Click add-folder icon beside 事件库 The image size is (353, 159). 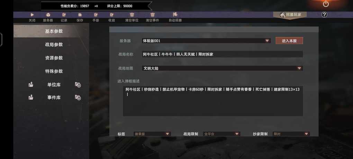click(x=78, y=98)
